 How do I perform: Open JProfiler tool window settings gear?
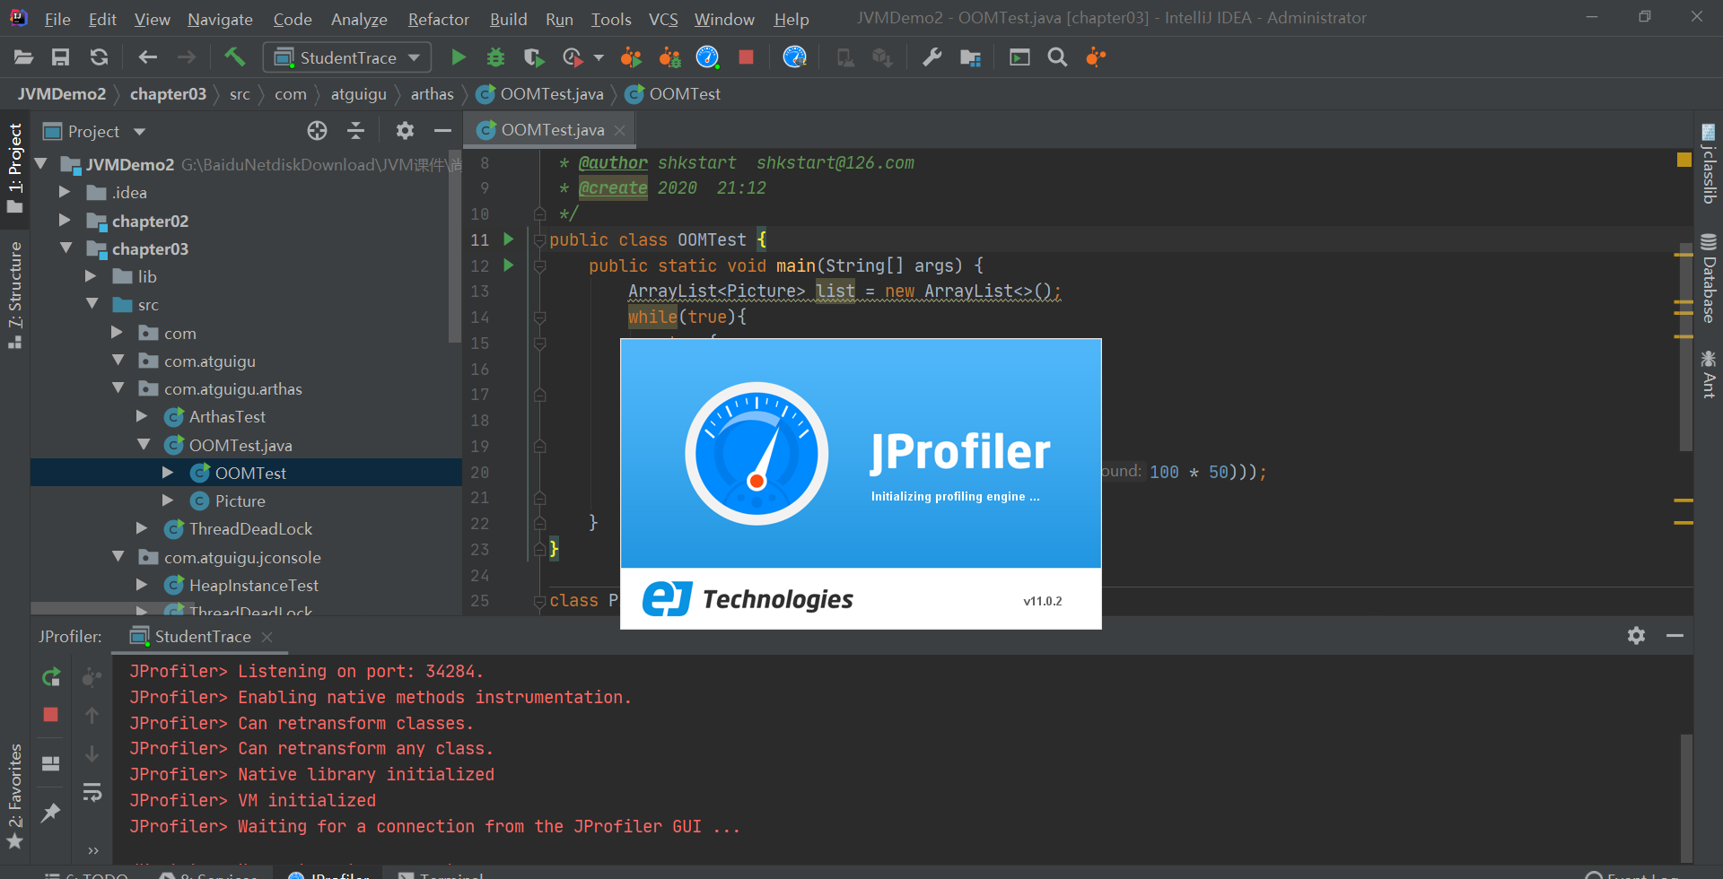pyautogui.click(x=1636, y=636)
